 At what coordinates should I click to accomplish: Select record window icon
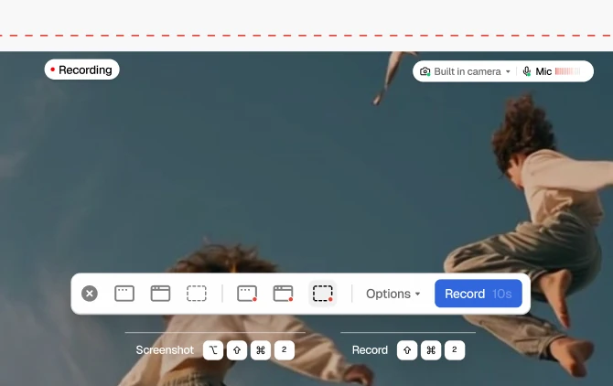tap(283, 294)
